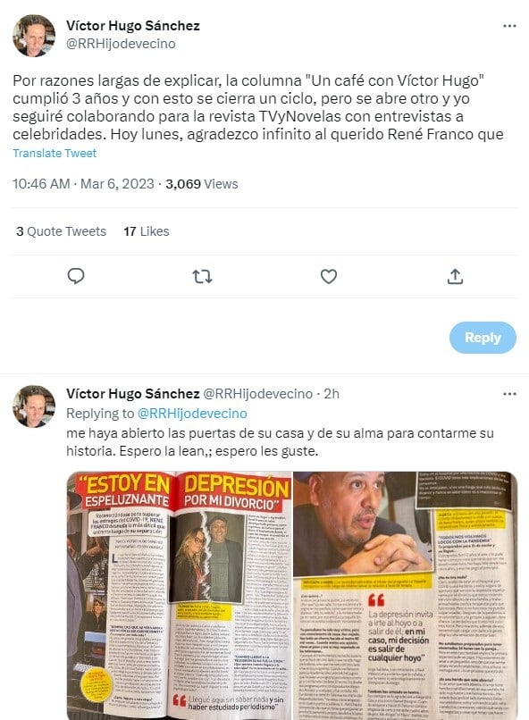Like the tweet with heart icon
The height and width of the screenshot is (720, 529).
pyautogui.click(x=328, y=276)
